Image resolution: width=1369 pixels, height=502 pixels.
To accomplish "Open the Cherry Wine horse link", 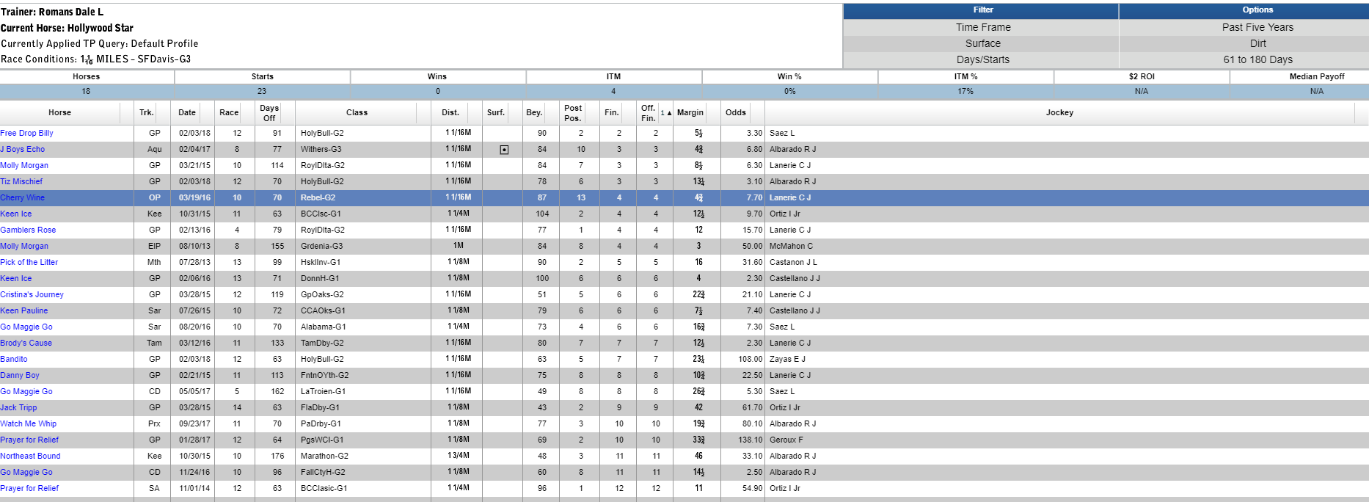I will tap(23, 198).
